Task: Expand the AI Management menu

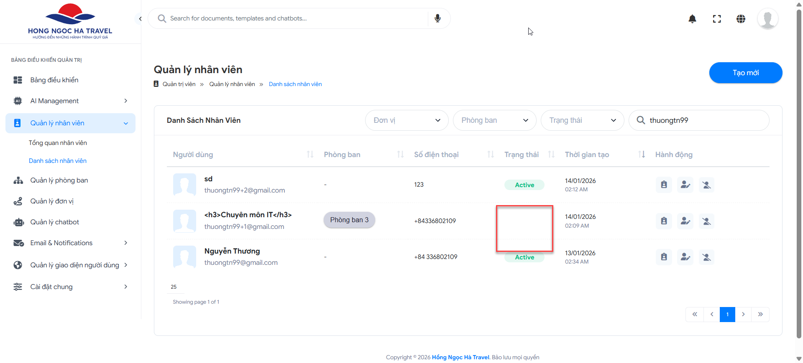Action: [70, 101]
